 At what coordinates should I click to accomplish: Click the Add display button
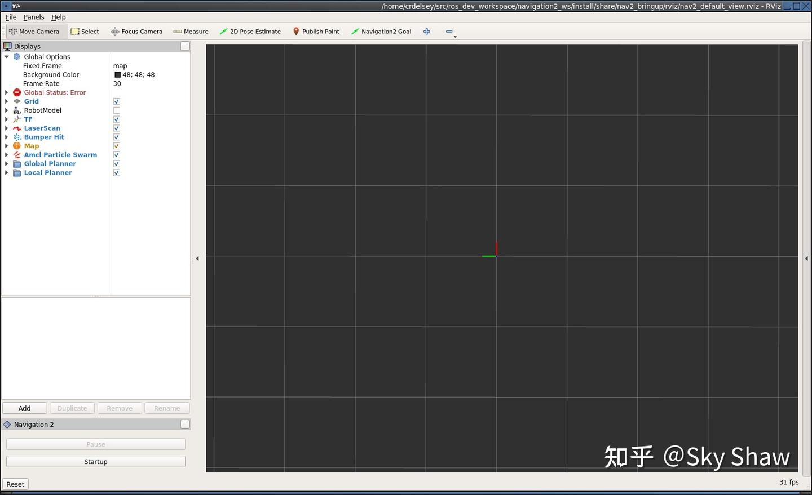24,408
